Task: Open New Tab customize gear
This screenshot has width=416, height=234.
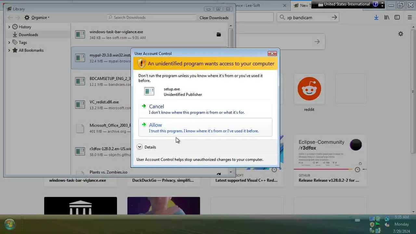Action: pyautogui.click(x=401, y=34)
